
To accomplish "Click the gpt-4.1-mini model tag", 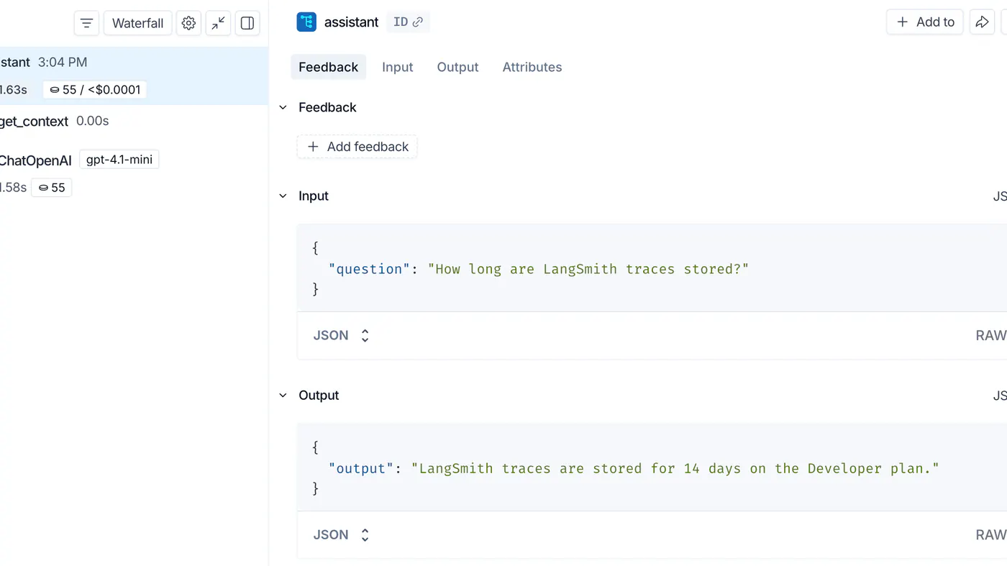I will tap(119, 160).
